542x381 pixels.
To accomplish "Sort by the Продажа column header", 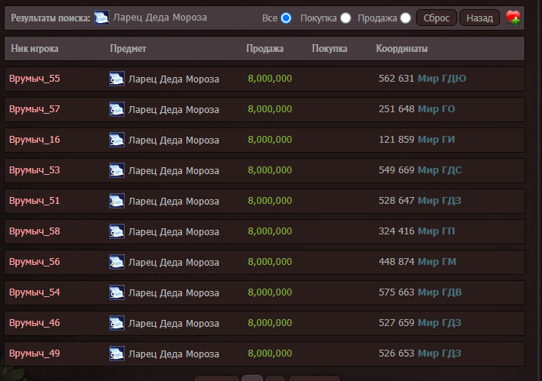I will (x=265, y=48).
